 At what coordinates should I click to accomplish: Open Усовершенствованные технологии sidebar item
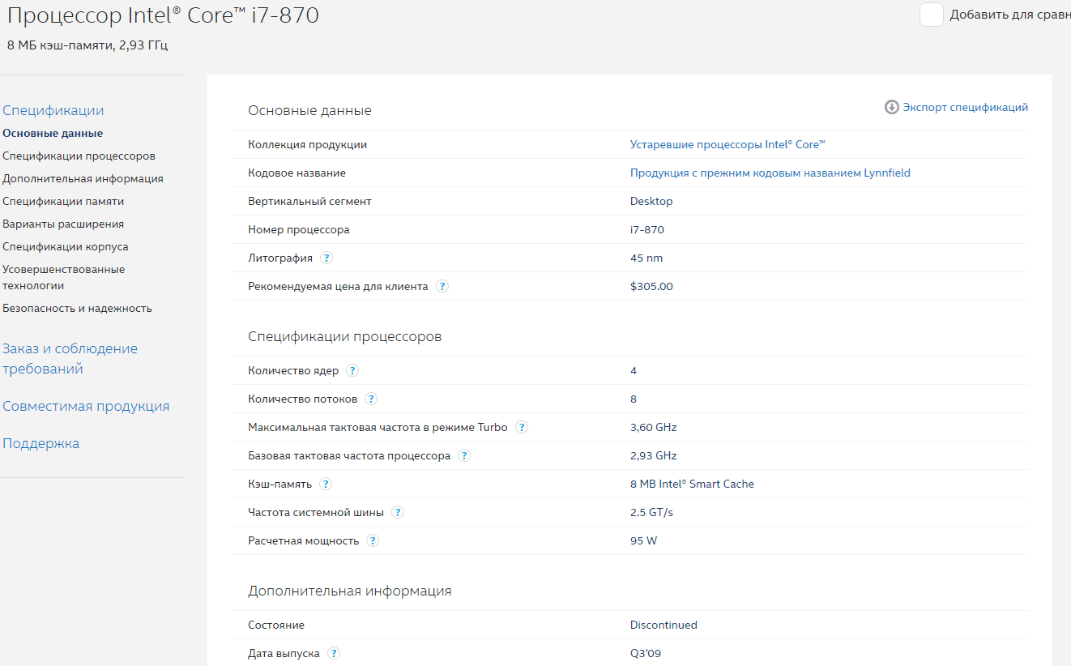64,277
